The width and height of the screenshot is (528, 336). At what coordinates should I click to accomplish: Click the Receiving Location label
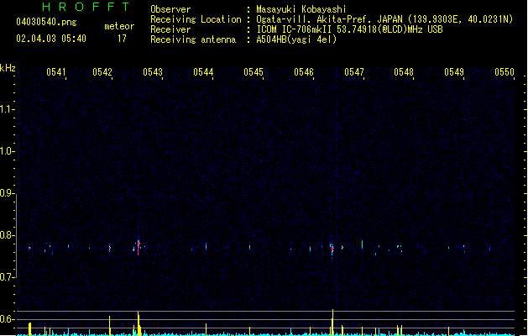coord(196,19)
